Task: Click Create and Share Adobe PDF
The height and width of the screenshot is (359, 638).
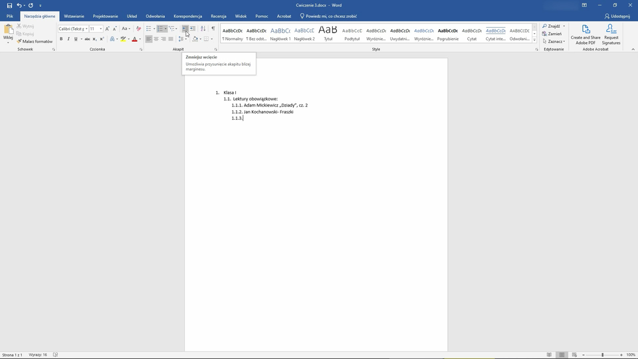Action: 585,35
